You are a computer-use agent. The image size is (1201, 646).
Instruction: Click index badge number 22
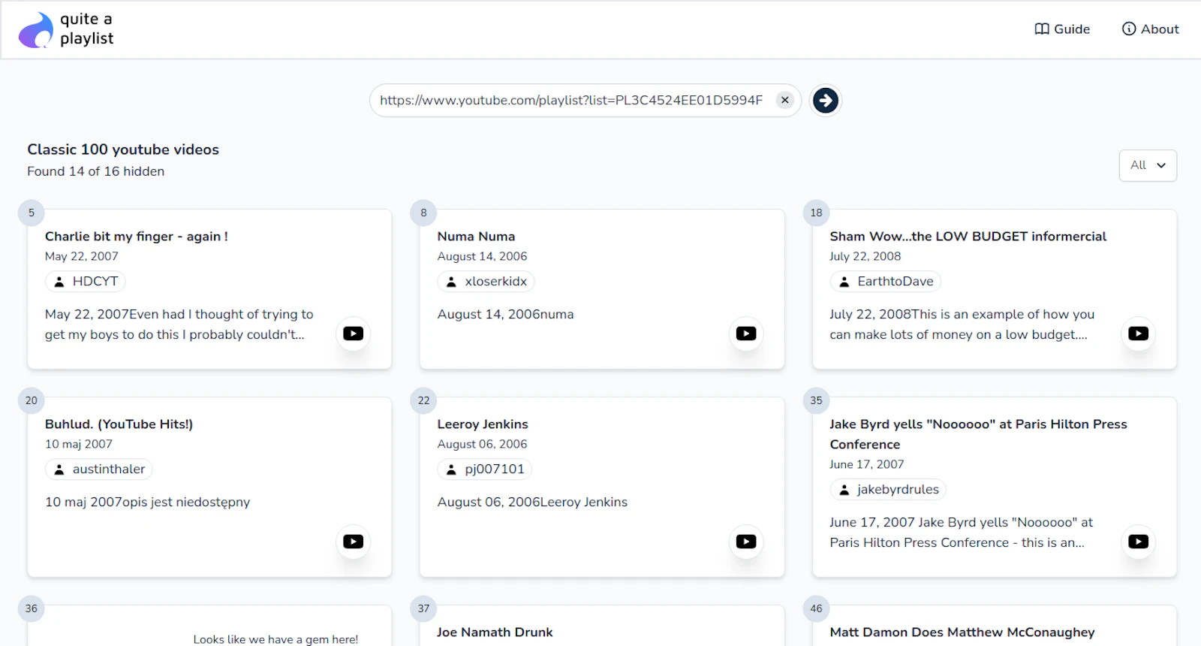click(x=424, y=400)
